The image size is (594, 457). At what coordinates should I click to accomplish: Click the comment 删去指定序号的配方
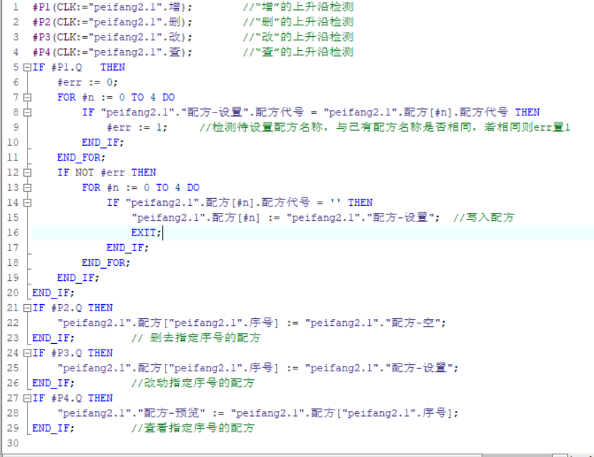point(197,338)
